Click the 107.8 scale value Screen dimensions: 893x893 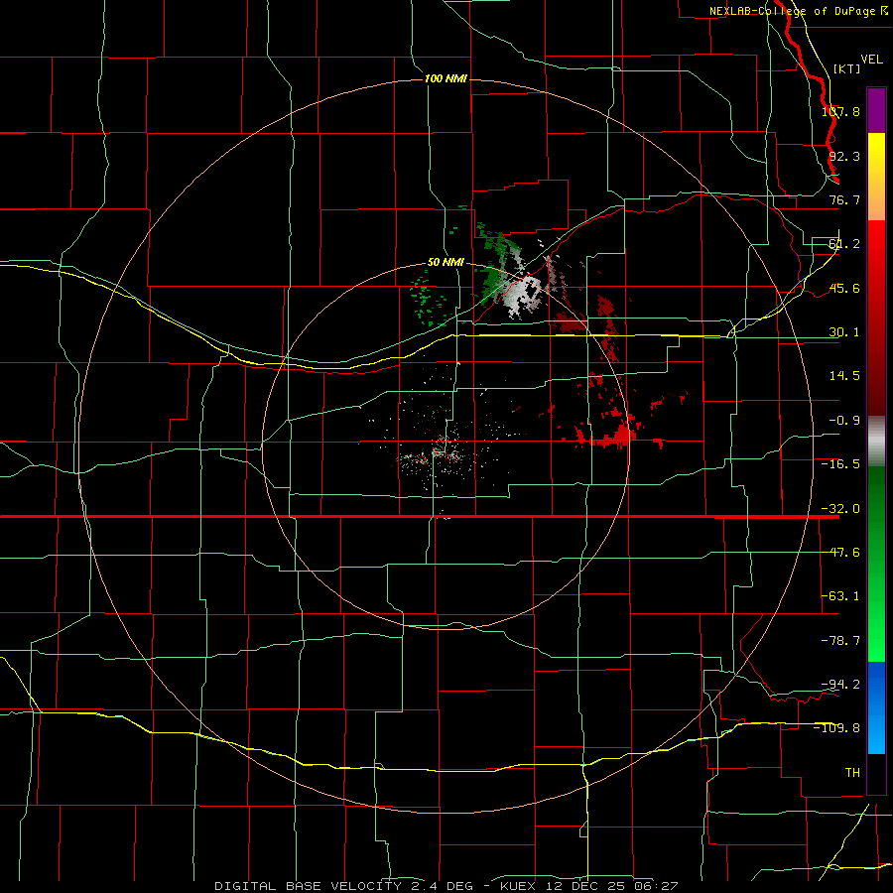click(841, 111)
